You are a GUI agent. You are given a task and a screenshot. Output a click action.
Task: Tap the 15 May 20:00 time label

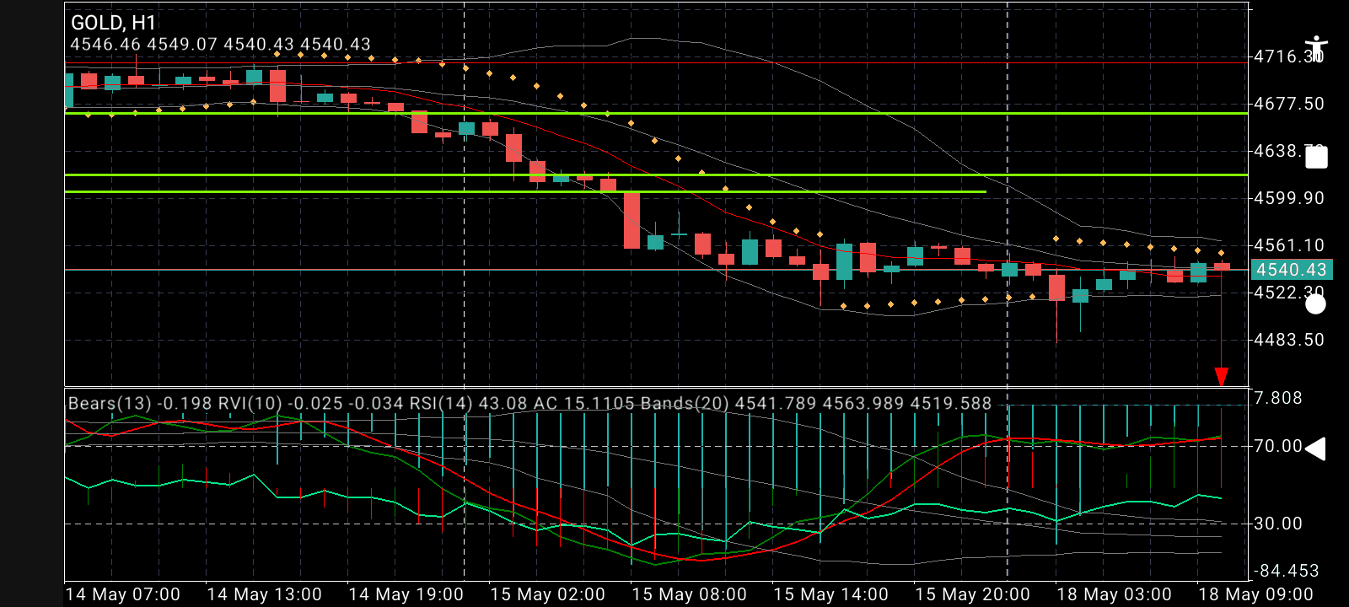coord(972,594)
